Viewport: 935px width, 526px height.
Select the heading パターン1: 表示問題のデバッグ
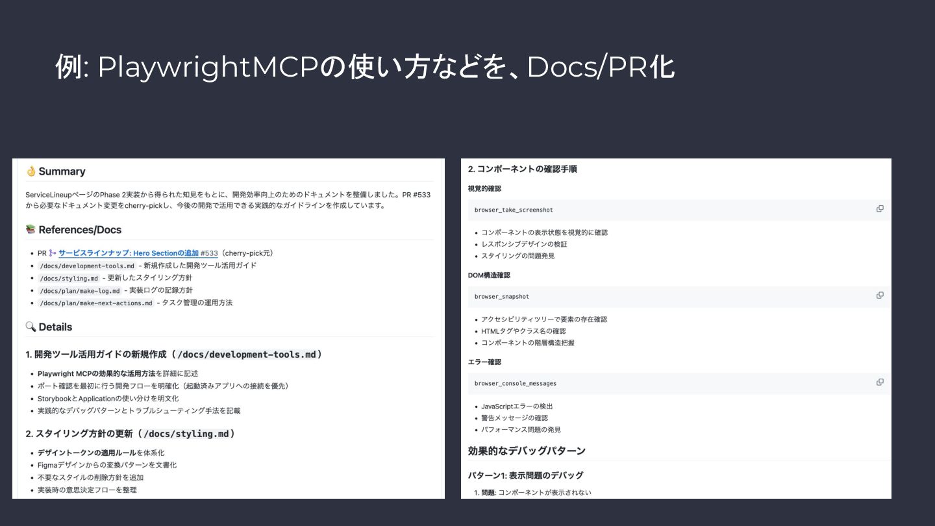pyautogui.click(x=526, y=475)
